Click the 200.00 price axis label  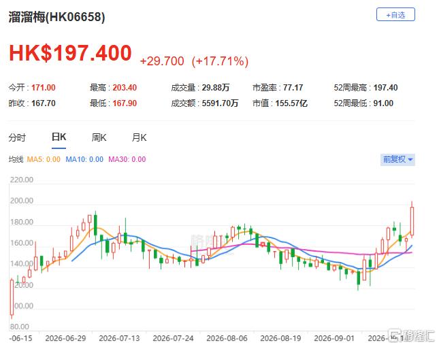click(22, 201)
